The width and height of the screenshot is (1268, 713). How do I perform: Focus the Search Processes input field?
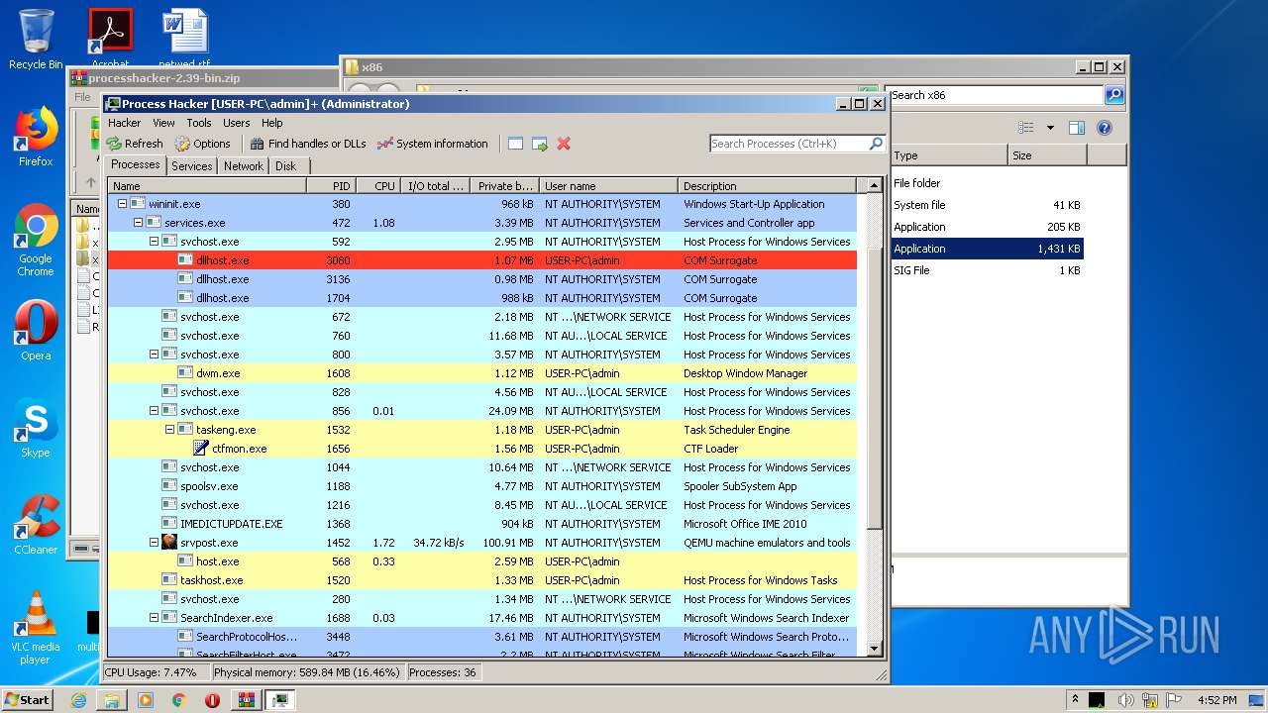tap(789, 144)
